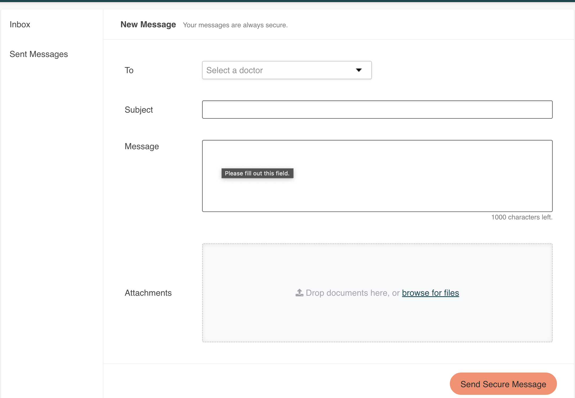Click the Attachments label
The height and width of the screenshot is (398, 575).
(x=148, y=293)
